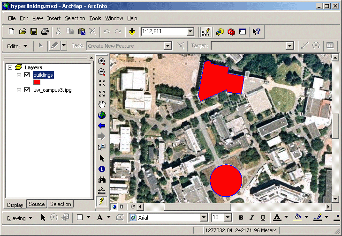Select the Zoom In tool

pos(101,61)
